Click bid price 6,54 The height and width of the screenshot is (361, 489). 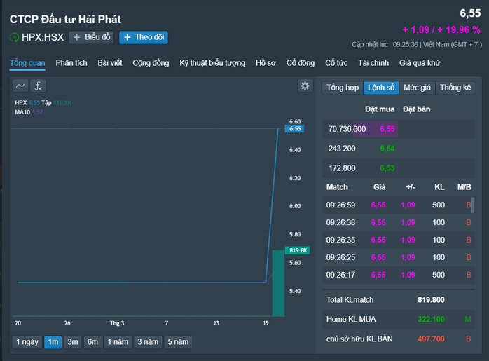coord(387,149)
